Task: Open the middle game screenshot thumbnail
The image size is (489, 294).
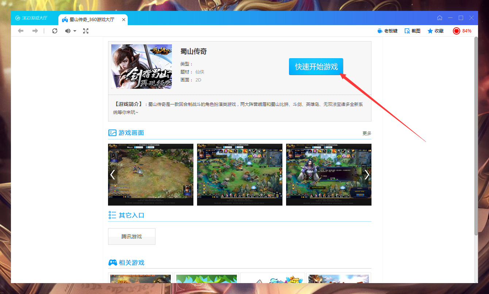Action: point(240,175)
